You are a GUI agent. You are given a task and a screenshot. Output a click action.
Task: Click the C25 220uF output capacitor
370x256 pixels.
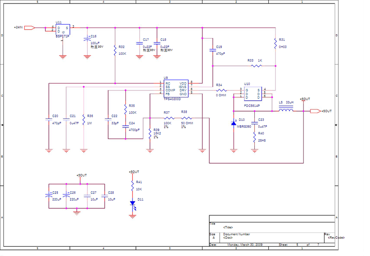click(x=49, y=196)
